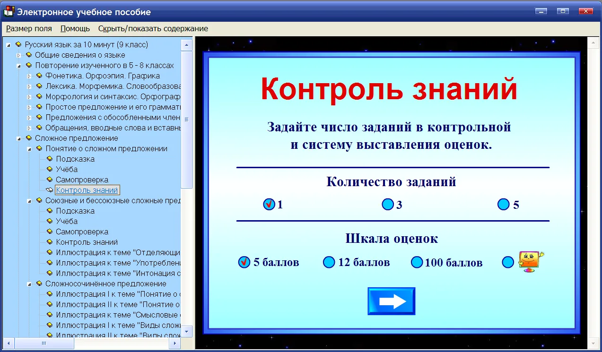Click horizontal scrollbar left arrow
602x352 pixels.
(x=9, y=343)
